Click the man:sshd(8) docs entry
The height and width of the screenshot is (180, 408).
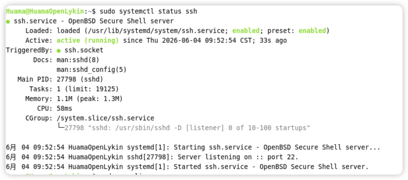point(78,60)
